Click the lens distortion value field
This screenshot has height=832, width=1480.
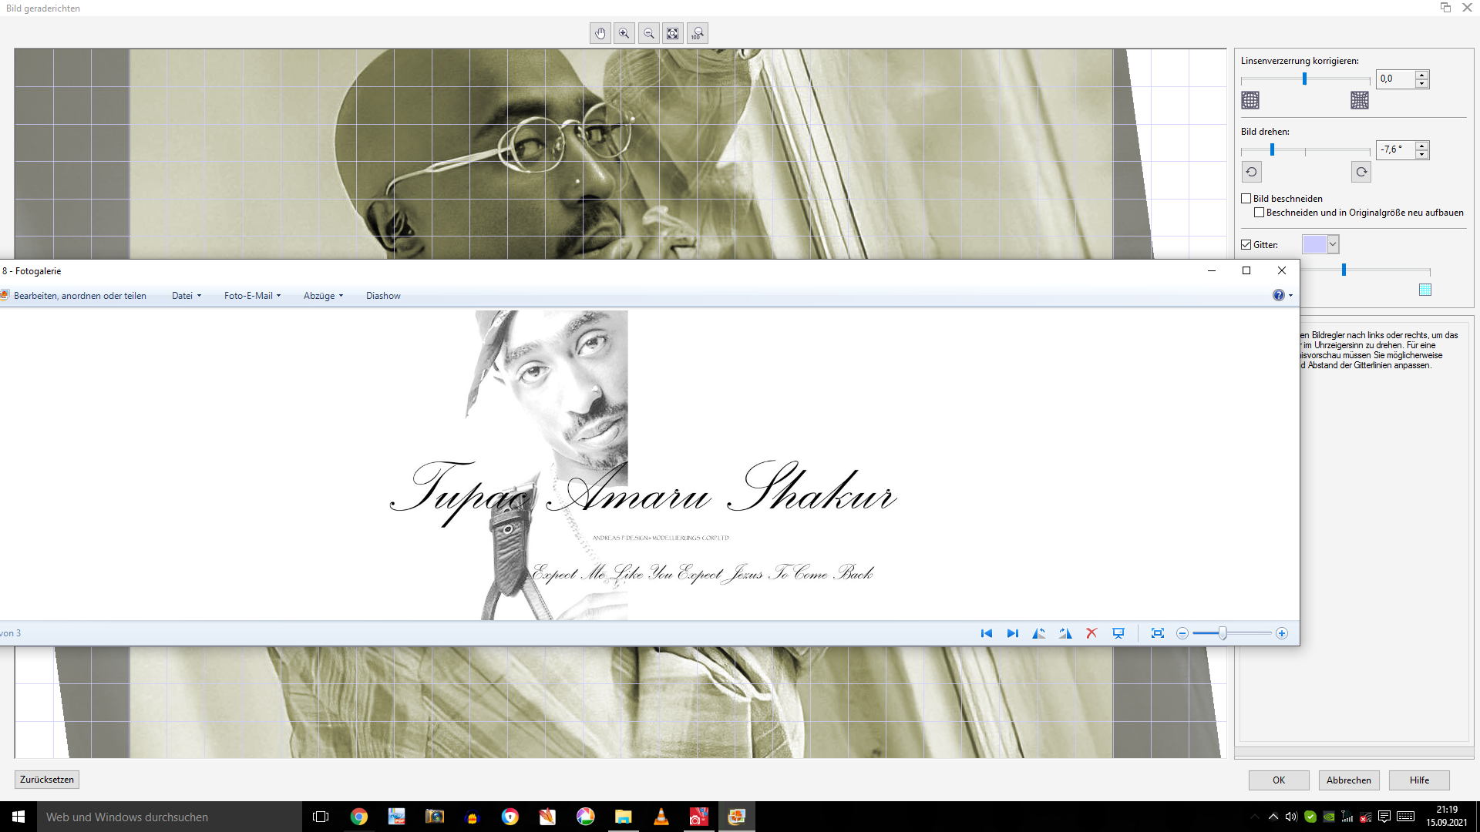coord(1396,79)
